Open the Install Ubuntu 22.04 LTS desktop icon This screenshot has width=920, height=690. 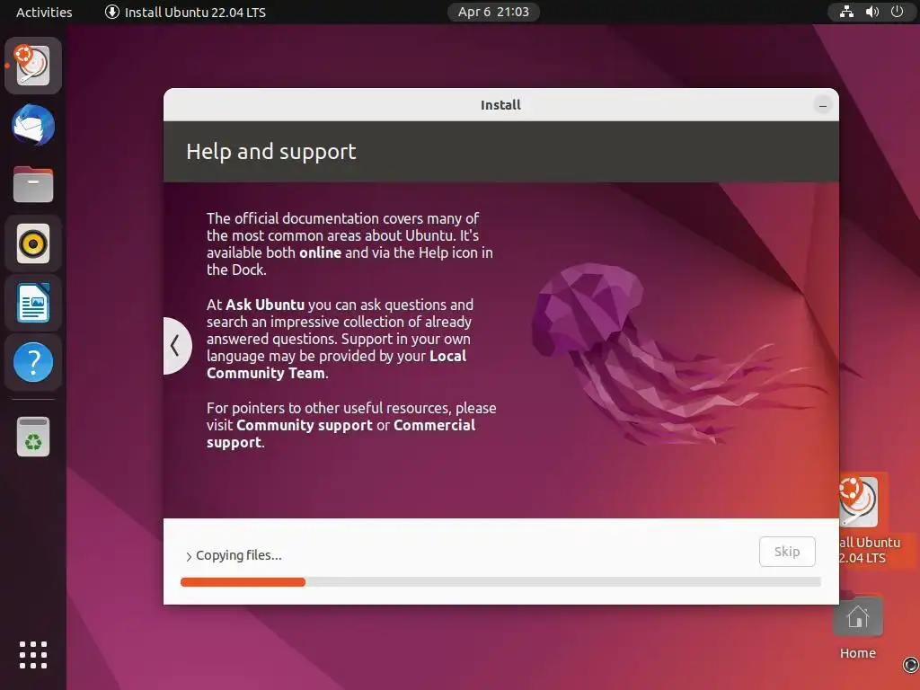tap(869, 520)
